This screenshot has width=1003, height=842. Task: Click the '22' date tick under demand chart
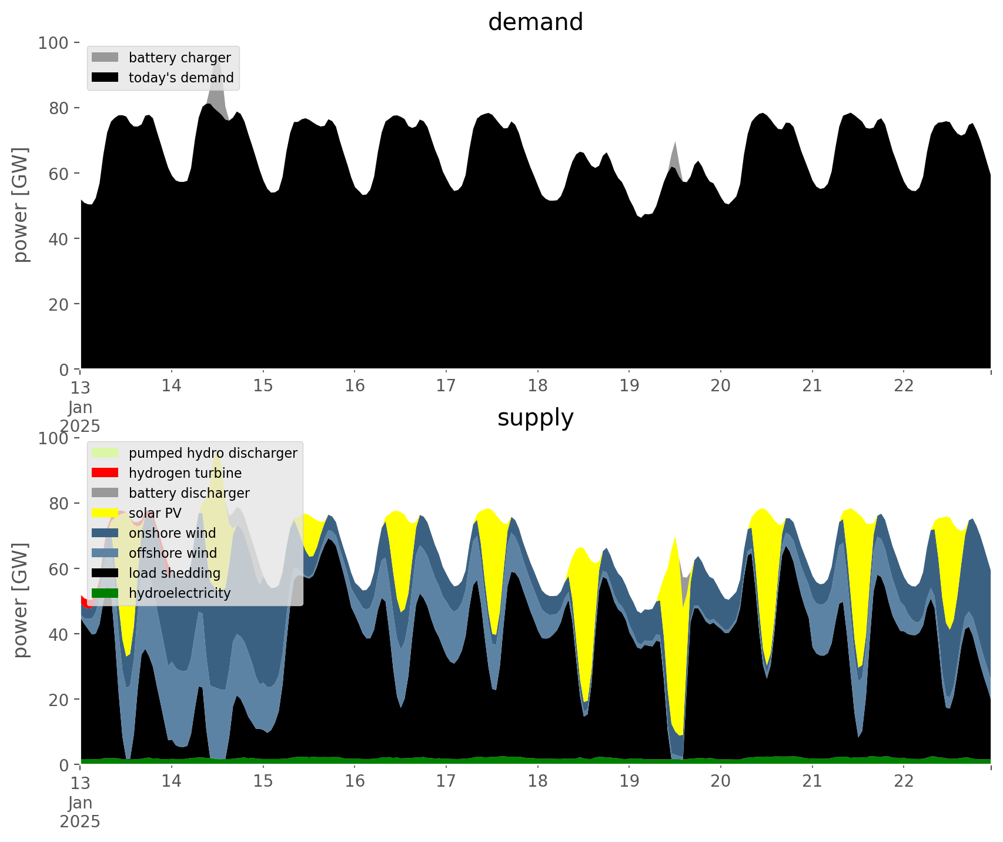click(903, 386)
